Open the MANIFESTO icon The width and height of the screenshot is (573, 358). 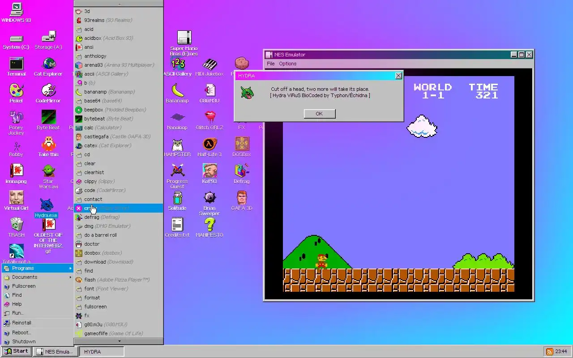tap(210, 228)
